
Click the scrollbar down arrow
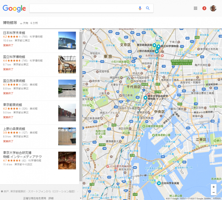(81, 198)
